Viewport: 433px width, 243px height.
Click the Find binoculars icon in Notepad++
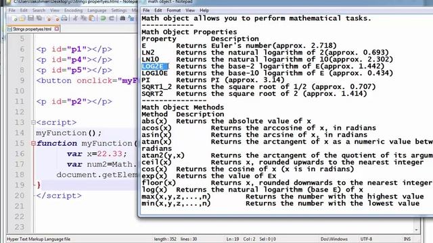pos(122,18)
